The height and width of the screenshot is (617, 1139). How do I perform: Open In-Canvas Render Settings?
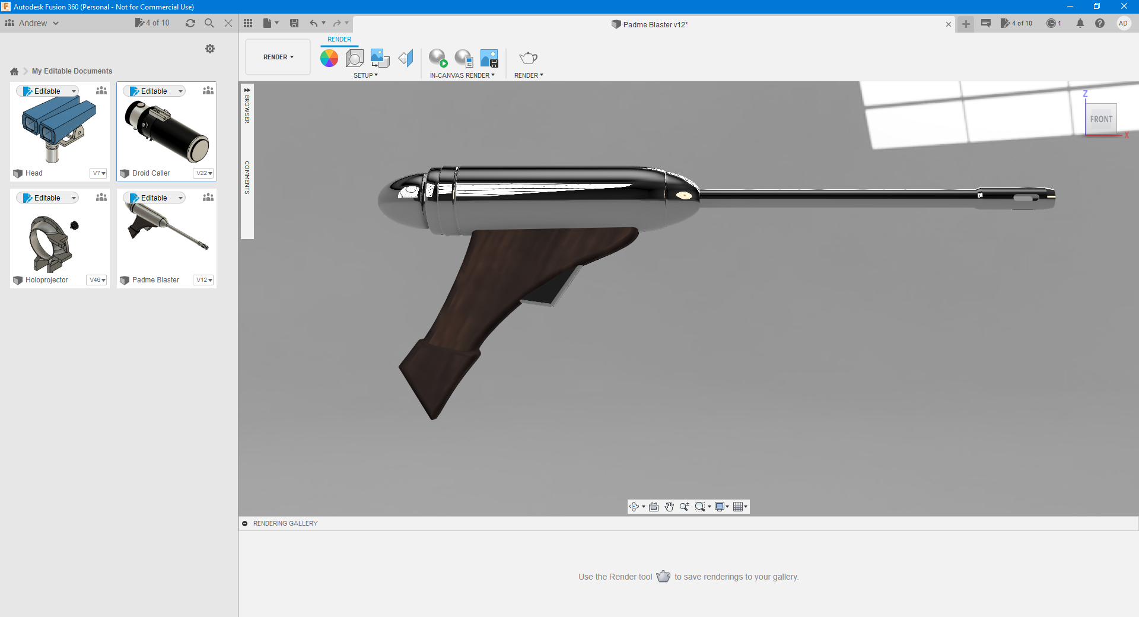coord(464,58)
